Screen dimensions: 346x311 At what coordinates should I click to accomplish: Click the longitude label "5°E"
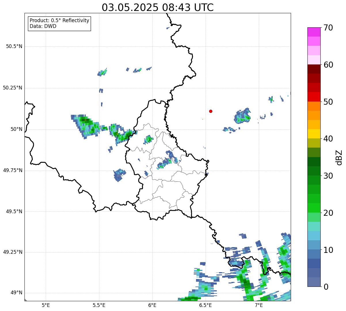coord(46,305)
